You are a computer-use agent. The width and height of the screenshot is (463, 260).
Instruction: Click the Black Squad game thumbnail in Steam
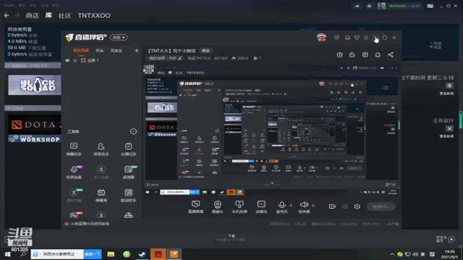pyautogui.click(x=35, y=85)
